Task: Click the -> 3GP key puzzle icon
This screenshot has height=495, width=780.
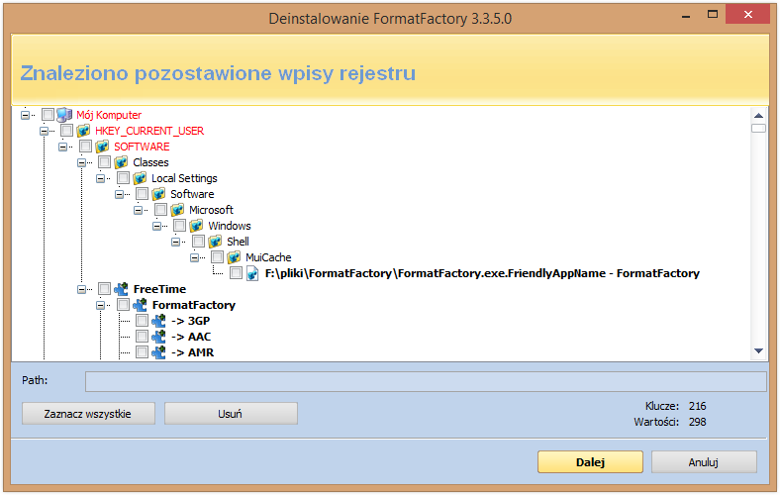Action: [158, 322]
